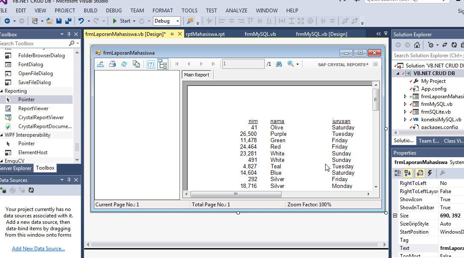Click the Export Report icon in Crystal viewer
This screenshot has height=258, width=464.
tap(100, 64)
